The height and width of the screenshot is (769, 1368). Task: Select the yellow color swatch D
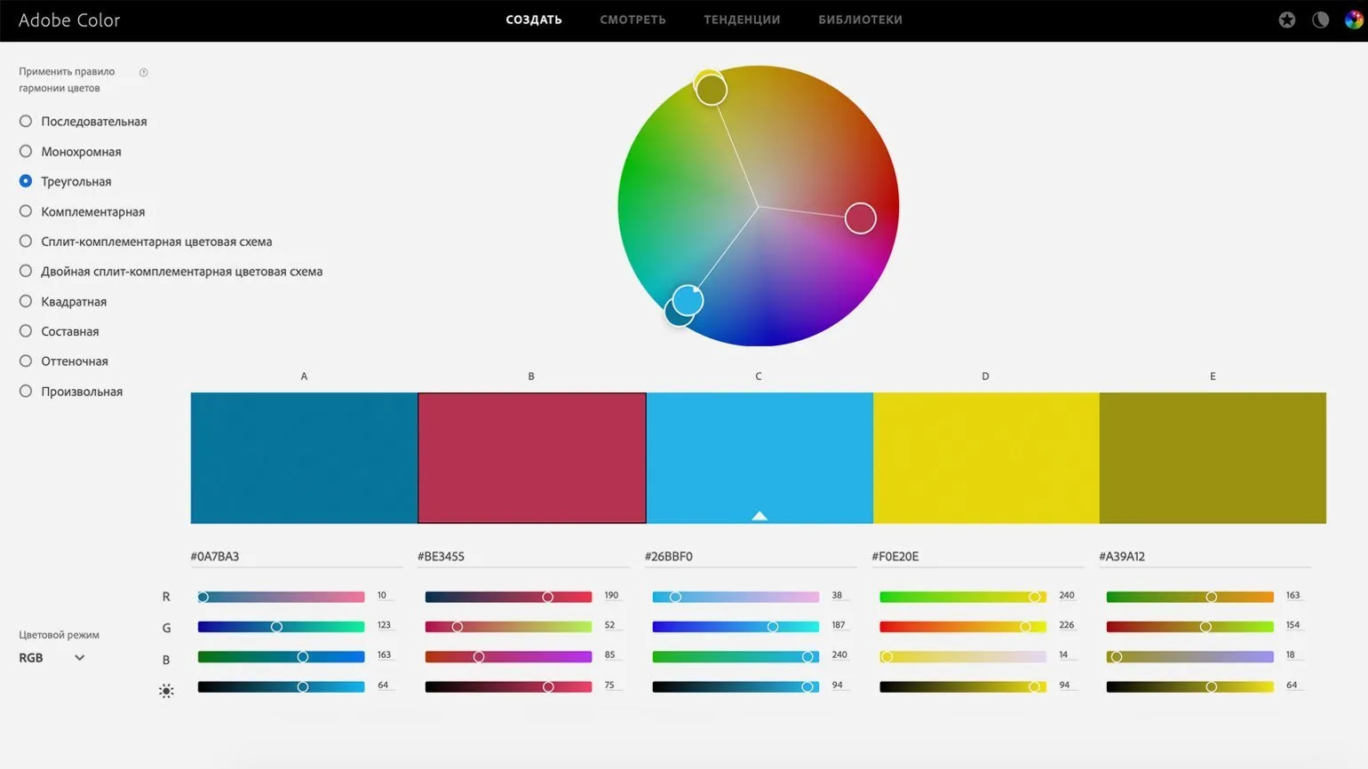(x=985, y=457)
